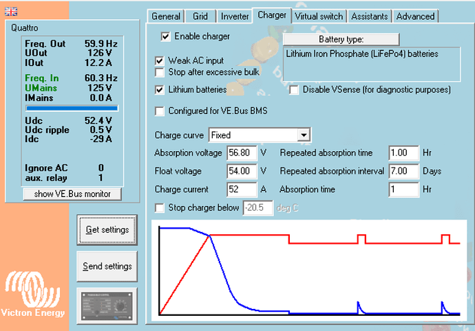Tick the Stop charger below checkbox
475x331 pixels.
[x=159, y=207]
